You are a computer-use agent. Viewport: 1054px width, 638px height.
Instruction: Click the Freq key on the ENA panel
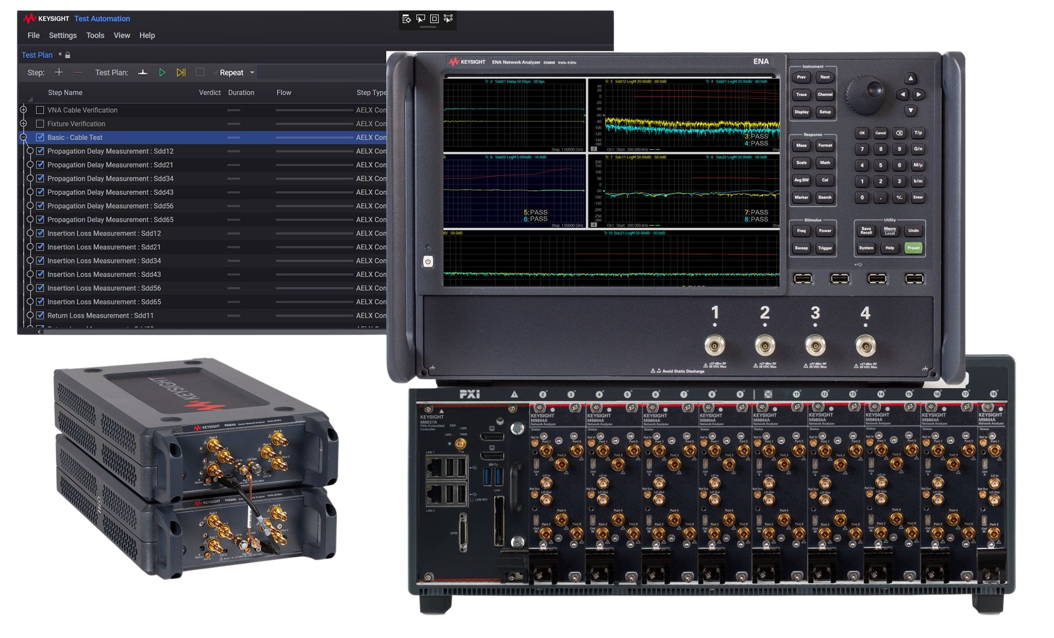801,231
